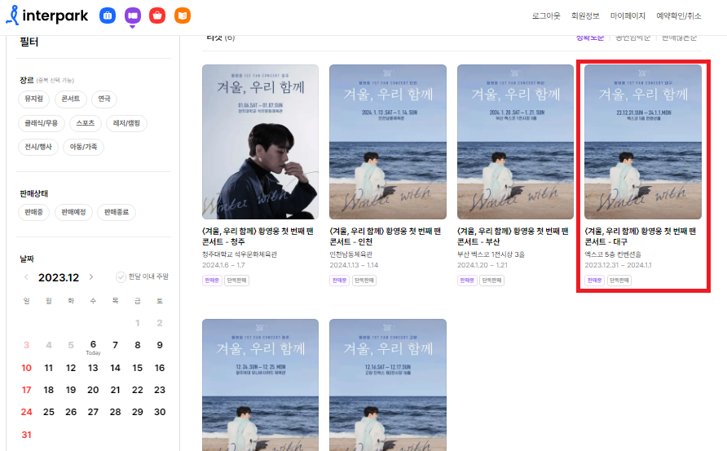Open the 콘서트 - 인천 title link
This screenshot has height=451, width=727.
[x=386, y=237]
